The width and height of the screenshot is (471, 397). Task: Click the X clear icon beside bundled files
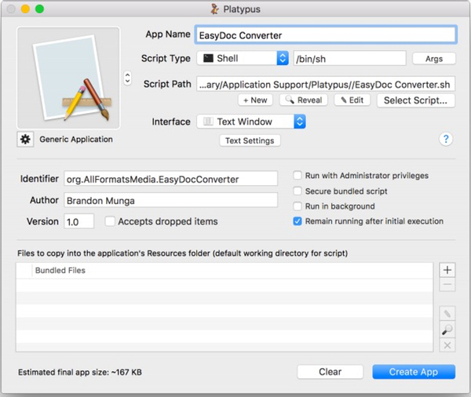pyautogui.click(x=447, y=344)
